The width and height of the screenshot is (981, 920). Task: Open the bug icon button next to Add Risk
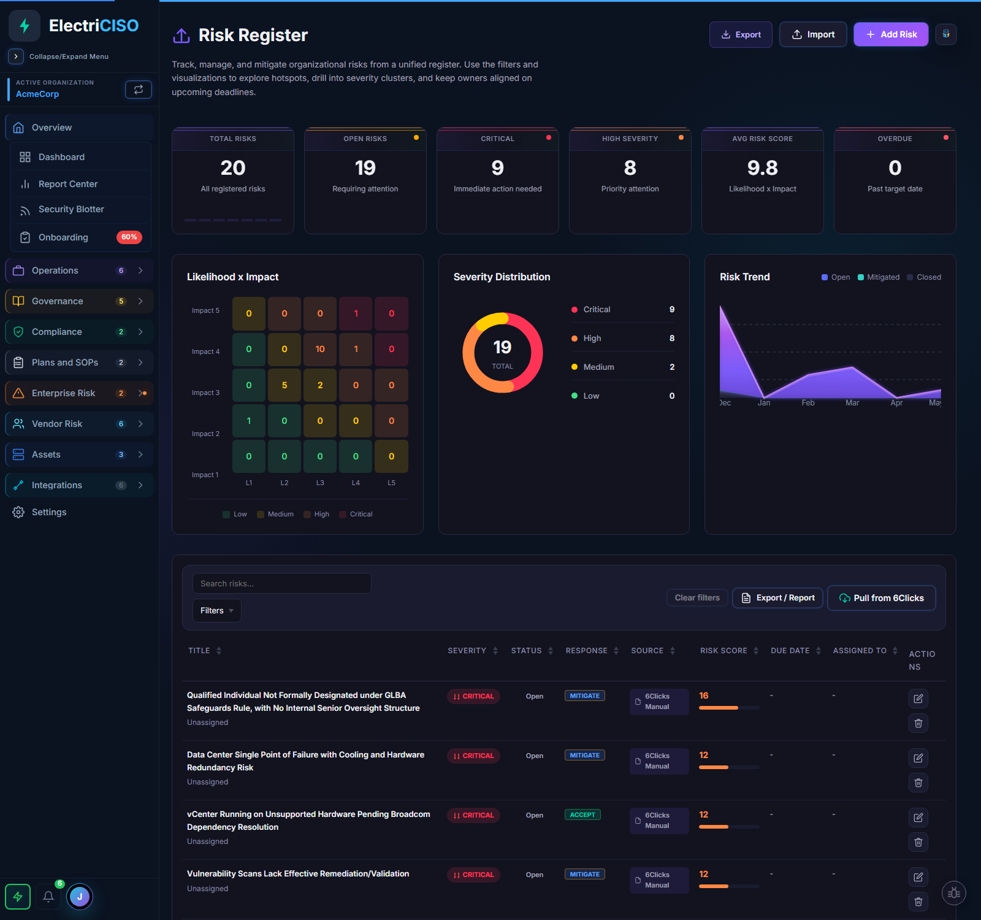click(x=946, y=34)
